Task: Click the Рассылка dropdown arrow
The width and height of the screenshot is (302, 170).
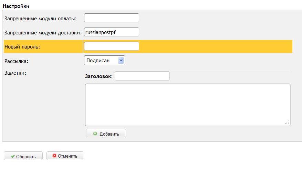Action: pyautogui.click(x=121, y=60)
